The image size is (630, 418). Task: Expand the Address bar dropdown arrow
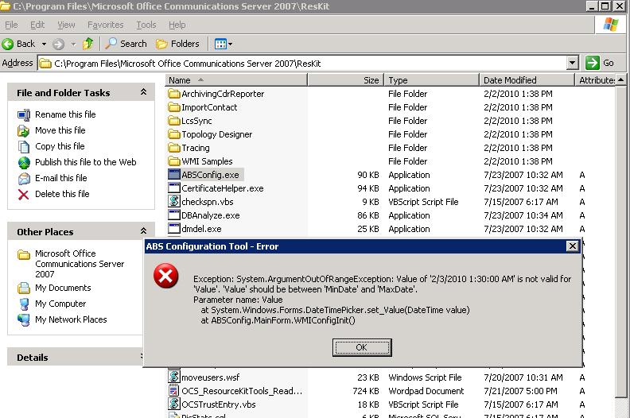click(x=573, y=63)
